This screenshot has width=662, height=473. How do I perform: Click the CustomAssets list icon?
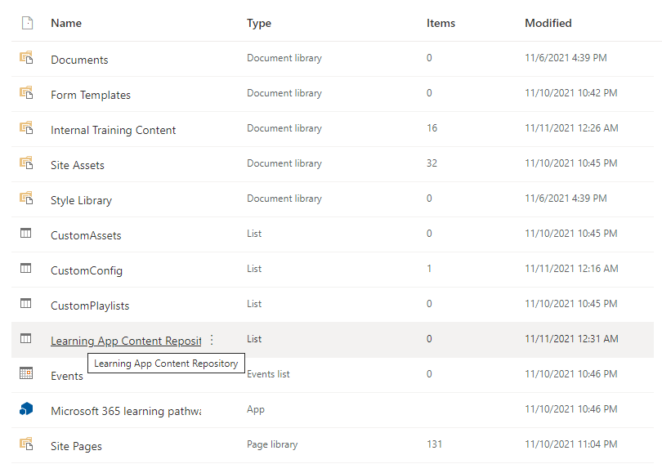(x=26, y=233)
